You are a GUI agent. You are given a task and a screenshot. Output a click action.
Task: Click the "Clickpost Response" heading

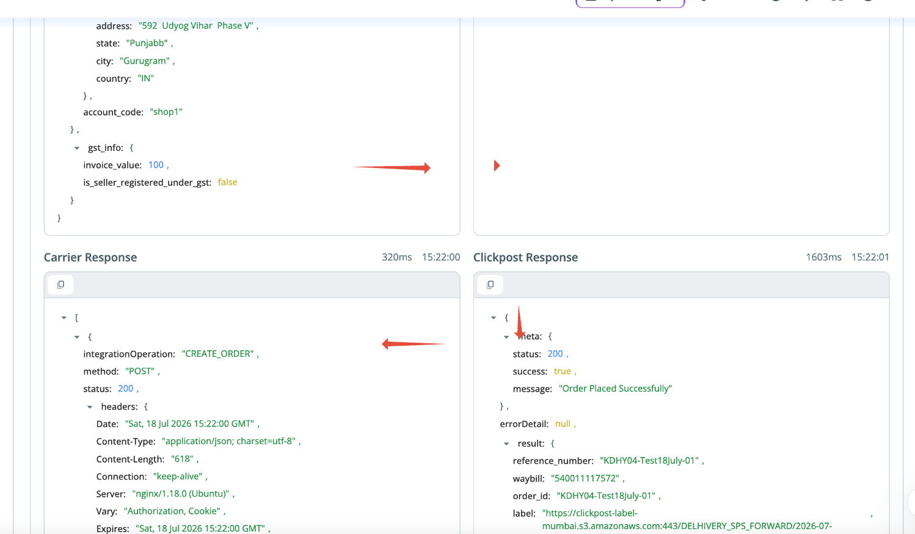pyautogui.click(x=526, y=257)
